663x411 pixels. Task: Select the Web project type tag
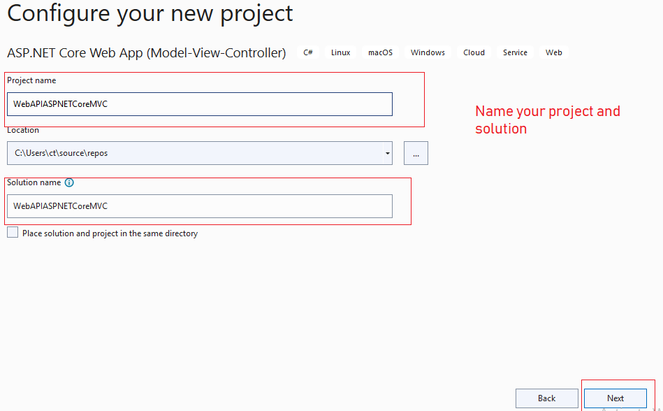[x=553, y=52]
